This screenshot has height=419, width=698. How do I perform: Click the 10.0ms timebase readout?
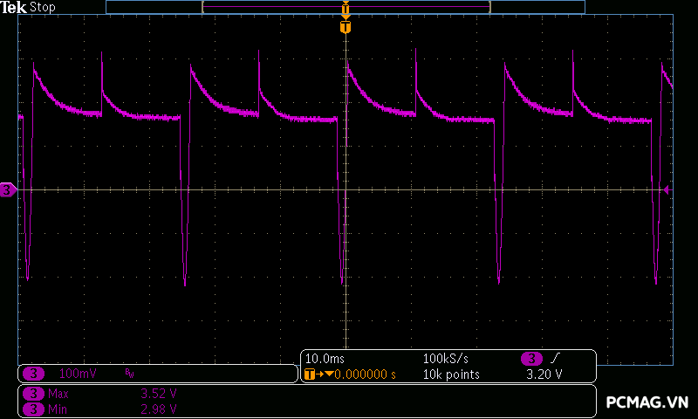click(x=323, y=359)
